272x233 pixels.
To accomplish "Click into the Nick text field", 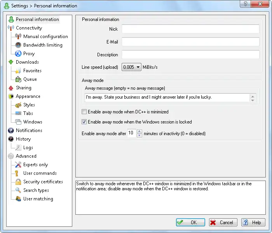I will pyautogui.click(x=190, y=29).
